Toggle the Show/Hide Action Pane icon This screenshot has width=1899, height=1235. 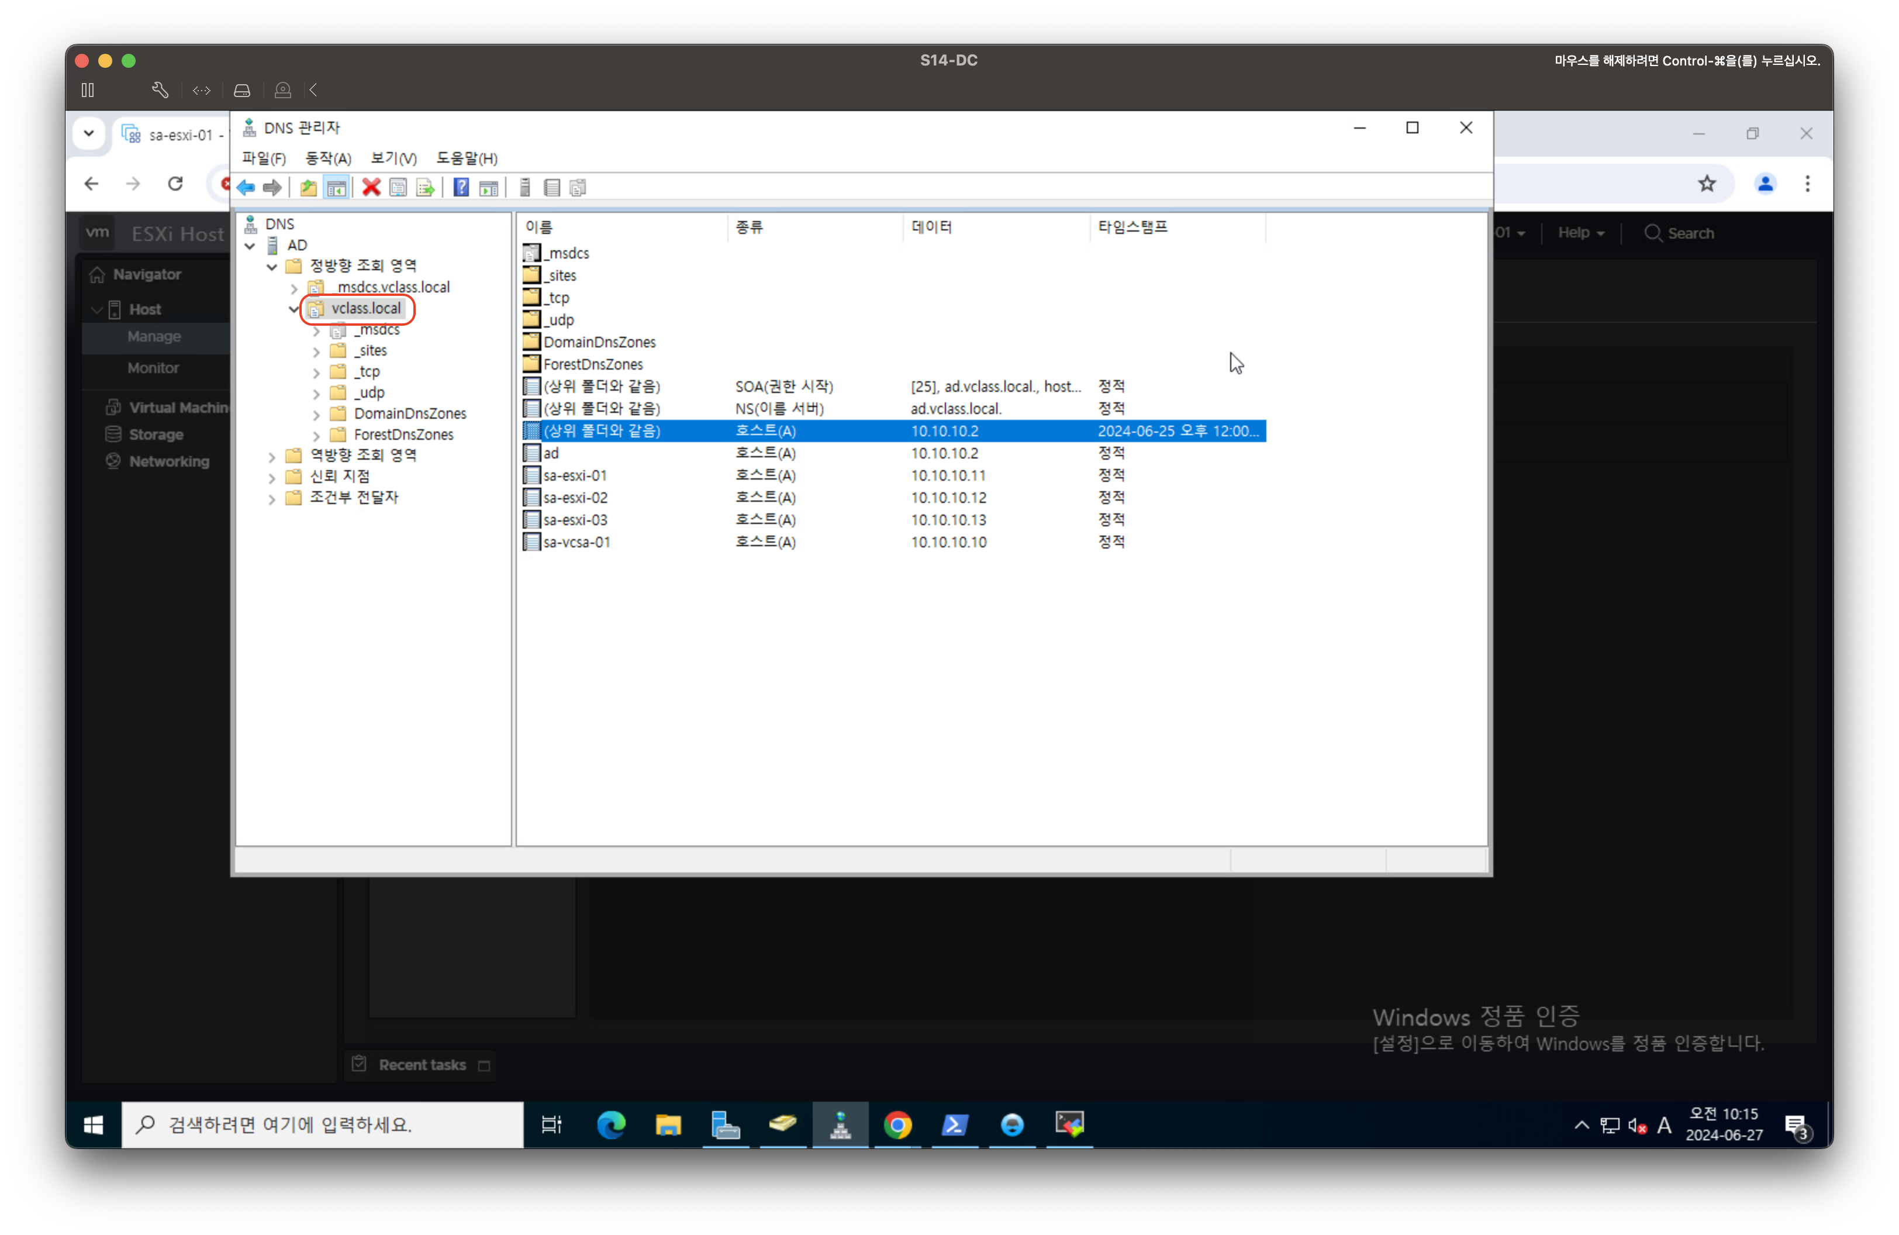488,188
